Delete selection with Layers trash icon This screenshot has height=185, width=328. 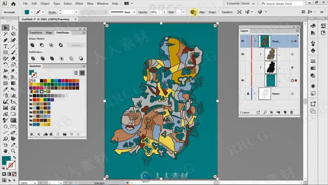pos(291,112)
